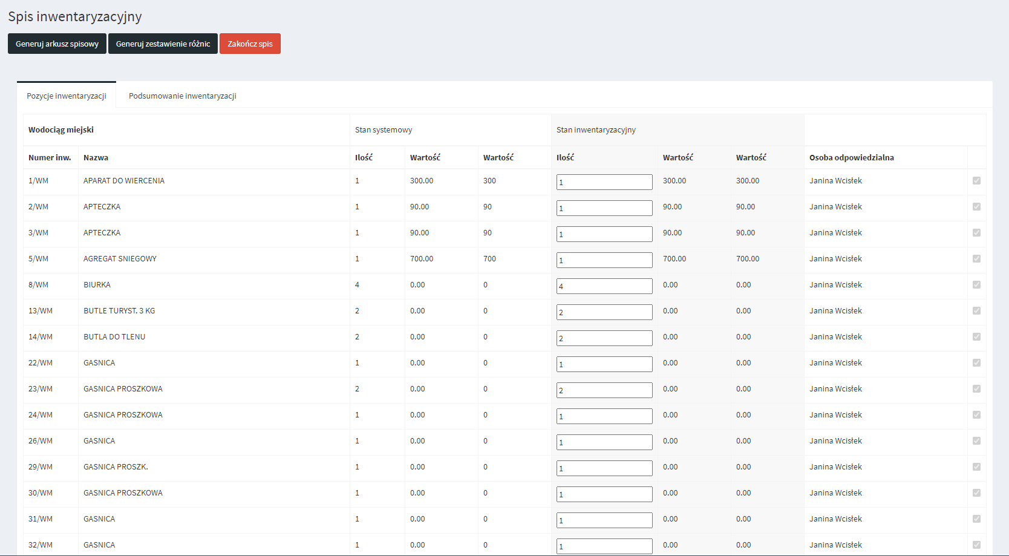Click the Generuj arkusz spisowy button

coord(57,44)
